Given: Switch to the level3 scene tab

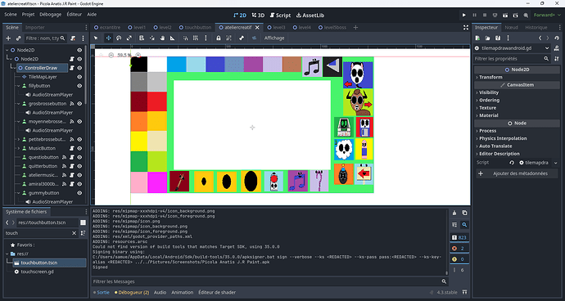Looking at the screenshot, I should 276,27.
